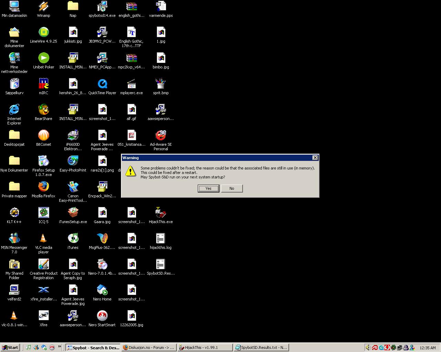Select iP6600D Elektron... printer manual icon
441x352 pixels.
point(73,140)
